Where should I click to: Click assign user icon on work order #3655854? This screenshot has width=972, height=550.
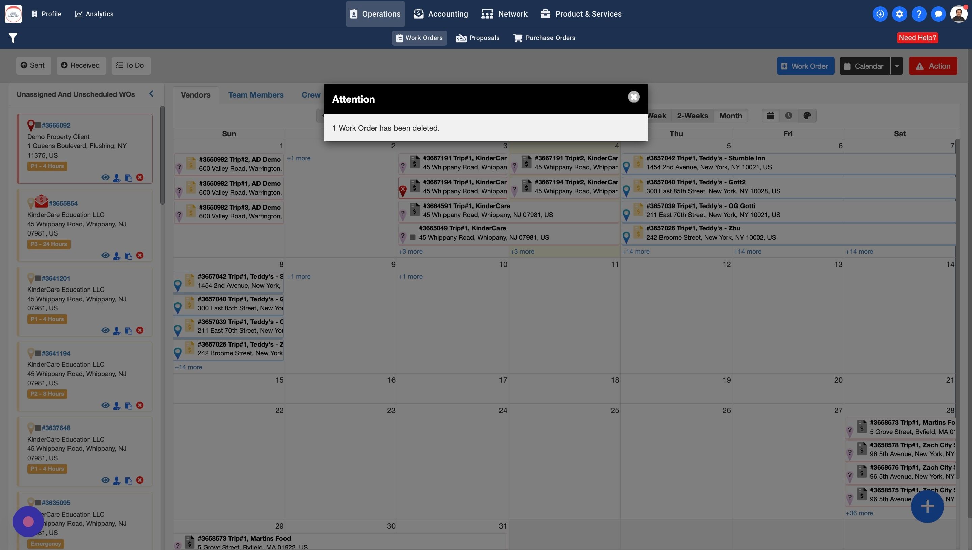[117, 256]
